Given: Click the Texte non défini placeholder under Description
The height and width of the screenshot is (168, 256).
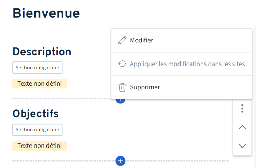Looking at the screenshot, I should click(x=39, y=83).
